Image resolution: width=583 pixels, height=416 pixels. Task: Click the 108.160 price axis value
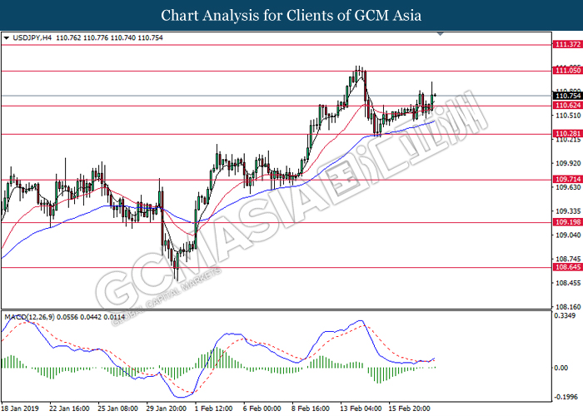point(568,307)
